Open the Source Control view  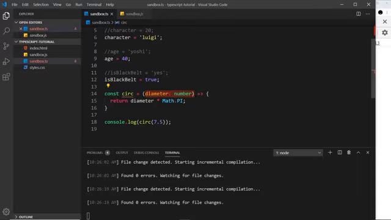click(x=6, y=46)
